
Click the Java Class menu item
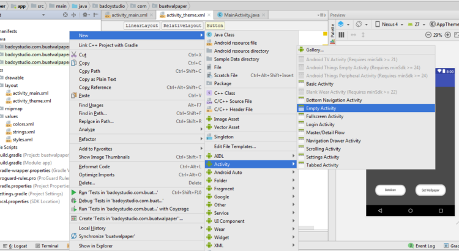pyautogui.click(x=224, y=35)
